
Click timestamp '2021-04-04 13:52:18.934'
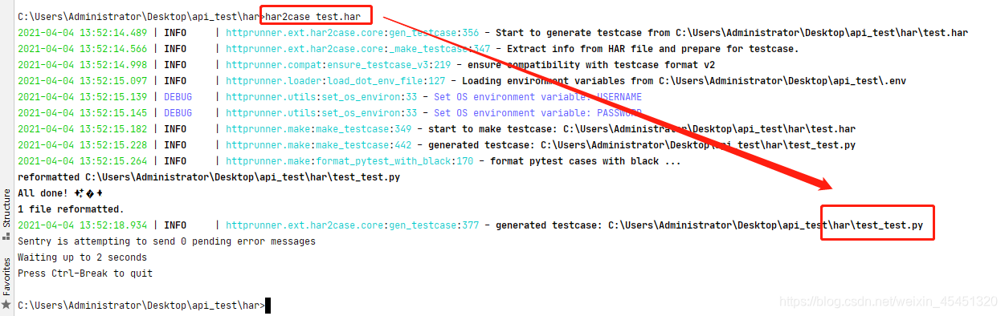click(x=83, y=225)
